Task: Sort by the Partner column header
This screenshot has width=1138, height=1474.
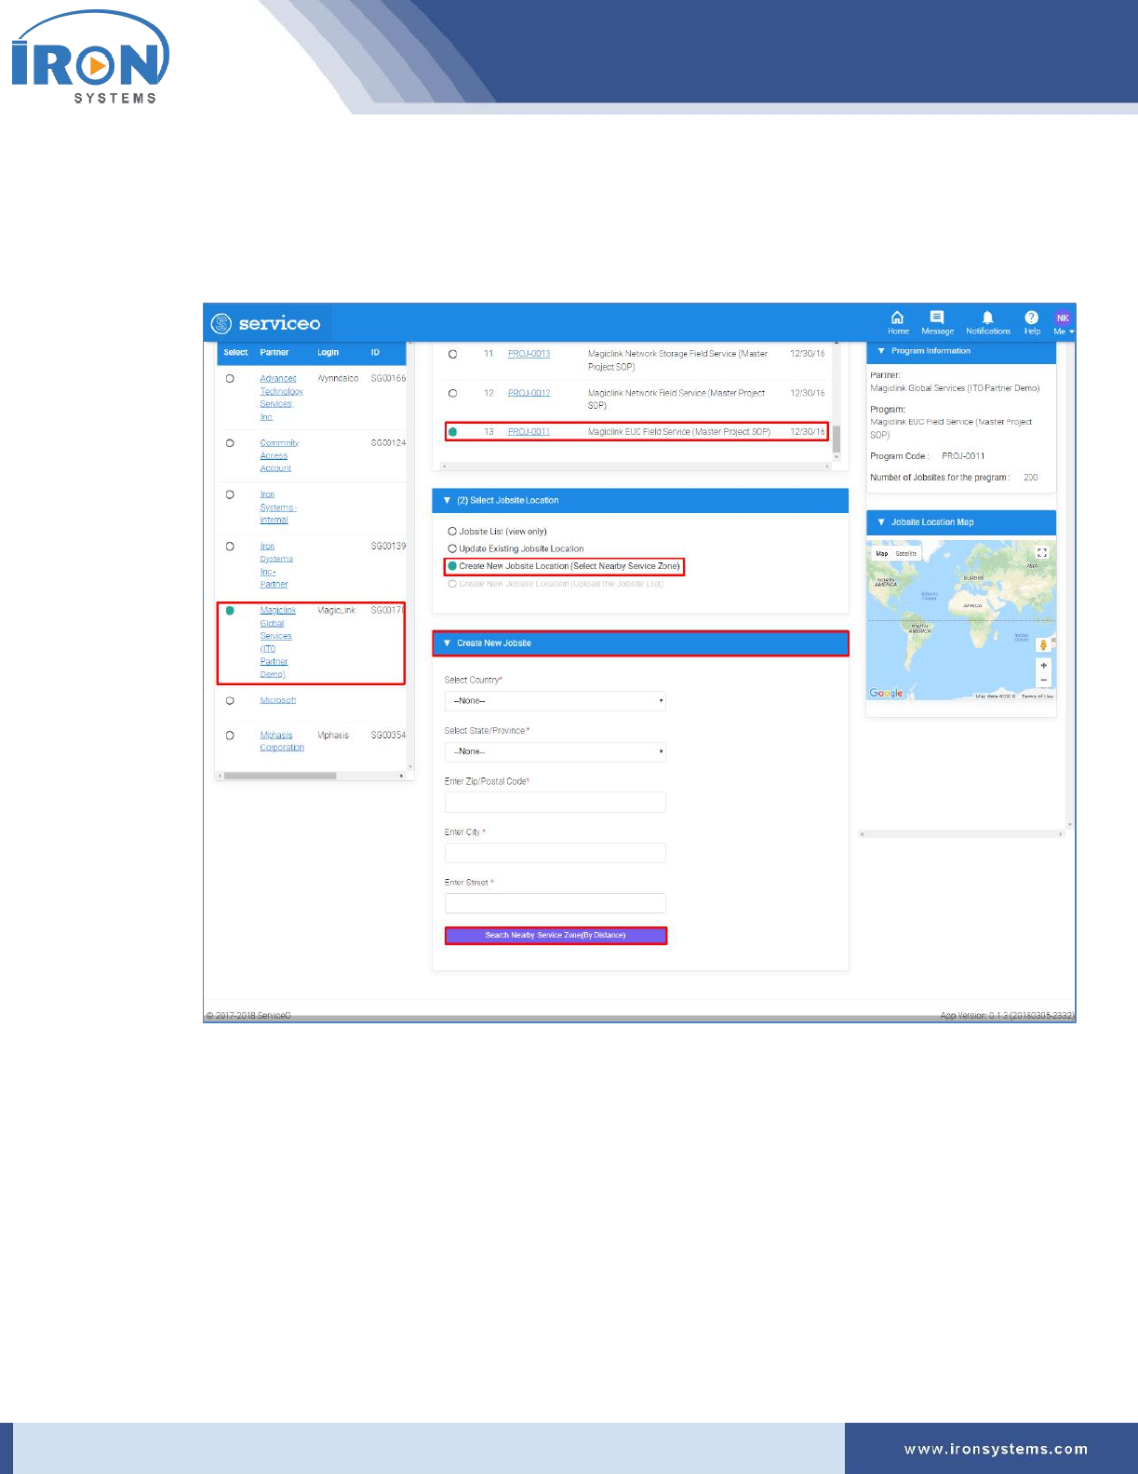Action: point(274,353)
